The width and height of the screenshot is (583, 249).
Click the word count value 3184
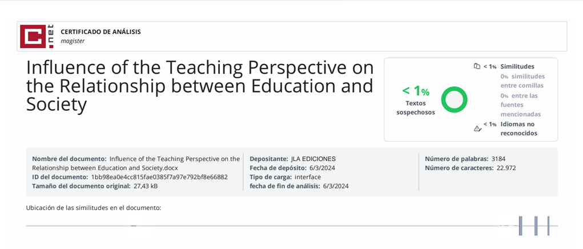[498, 159]
